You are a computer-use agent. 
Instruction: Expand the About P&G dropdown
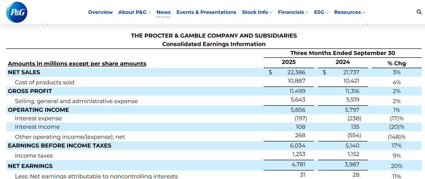(135, 12)
